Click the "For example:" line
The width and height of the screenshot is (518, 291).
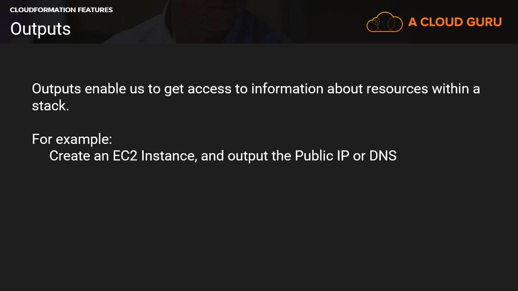(72, 139)
